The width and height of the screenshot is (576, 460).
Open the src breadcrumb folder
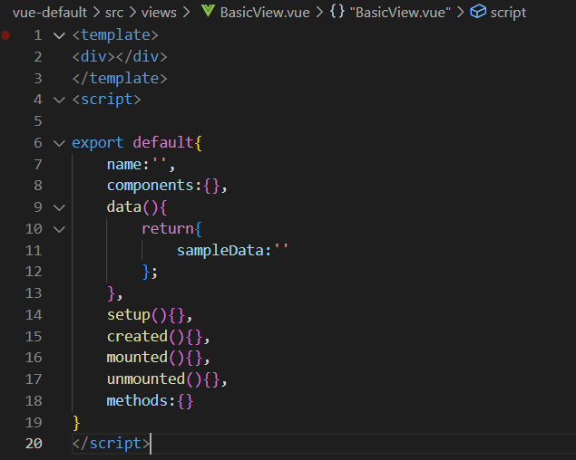[114, 13]
